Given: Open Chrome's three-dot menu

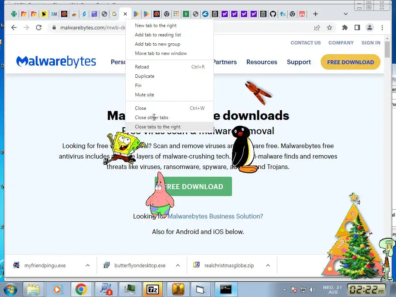Looking at the screenshot, I should pos(382,27).
